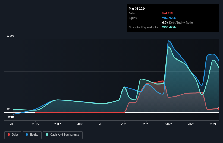223x143 pixels.
Task: Select the 2019 x-axis label
Action: tap(102, 124)
